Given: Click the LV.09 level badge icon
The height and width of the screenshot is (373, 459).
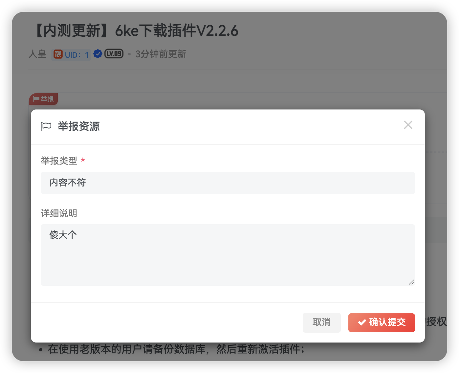Looking at the screenshot, I should 114,53.
